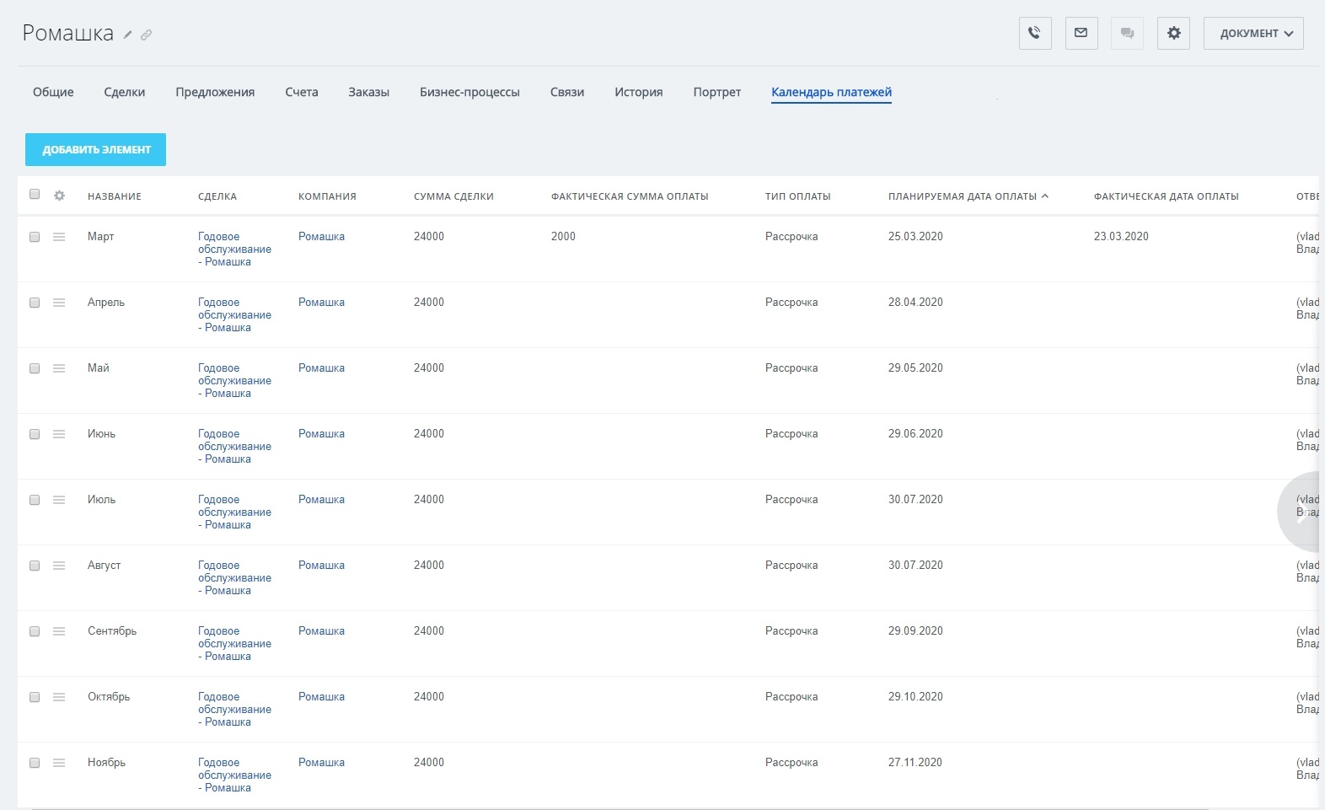The height and width of the screenshot is (810, 1325).
Task: Click the phone call icon button
Action: (1034, 34)
